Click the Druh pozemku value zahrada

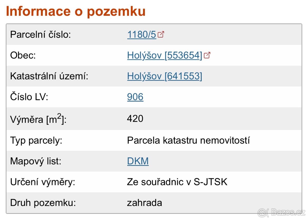click(145, 203)
